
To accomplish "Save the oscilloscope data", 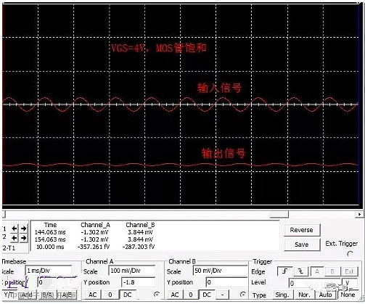I will [302, 245].
